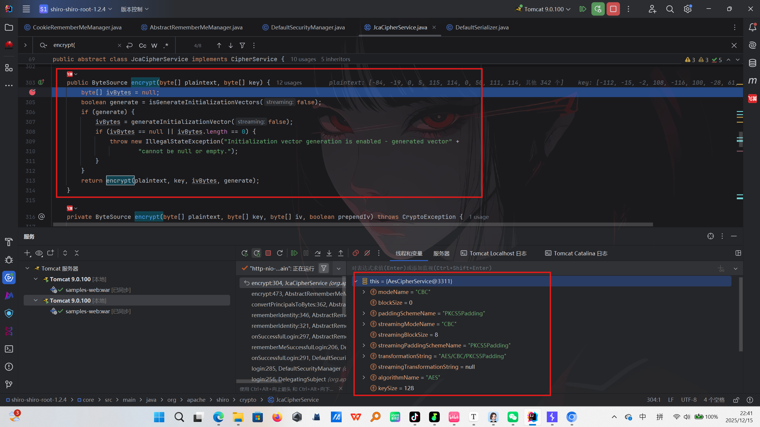Open Tomcat Catalina 日志 tab
Viewport: 760px width, 427px height.
coord(580,253)
